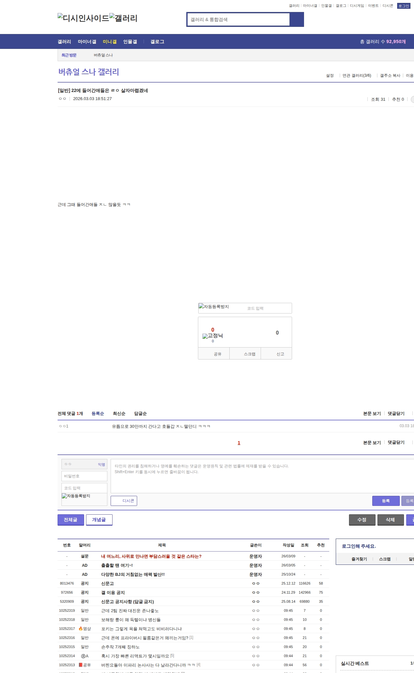Sort comments by 최신순

point(119,414)
